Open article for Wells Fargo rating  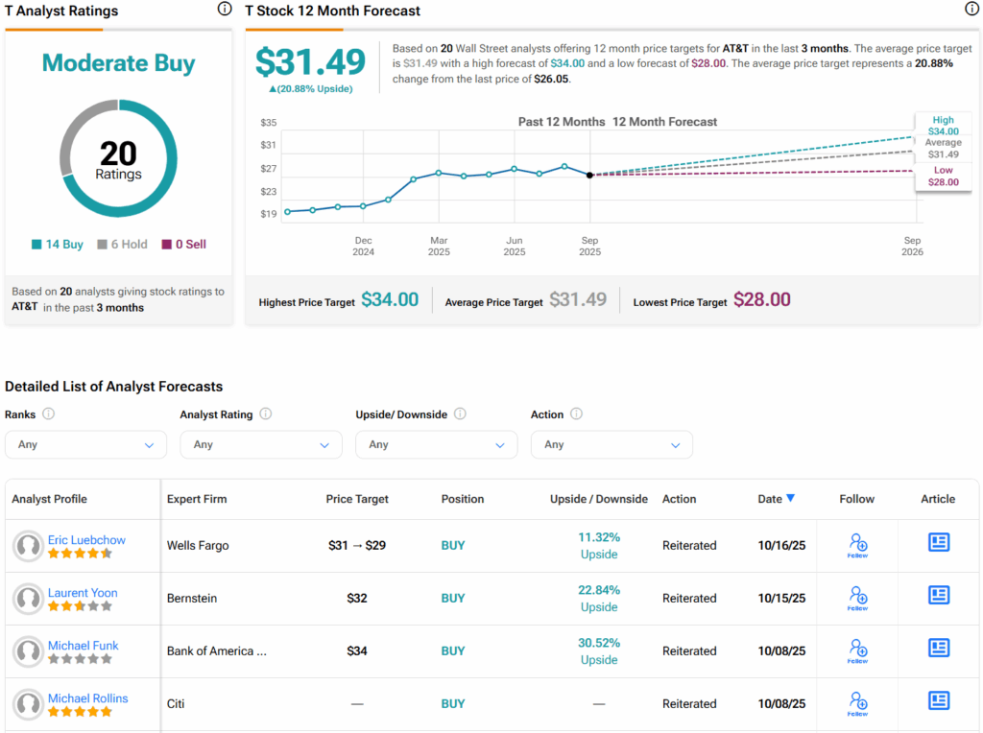point(938,543)
